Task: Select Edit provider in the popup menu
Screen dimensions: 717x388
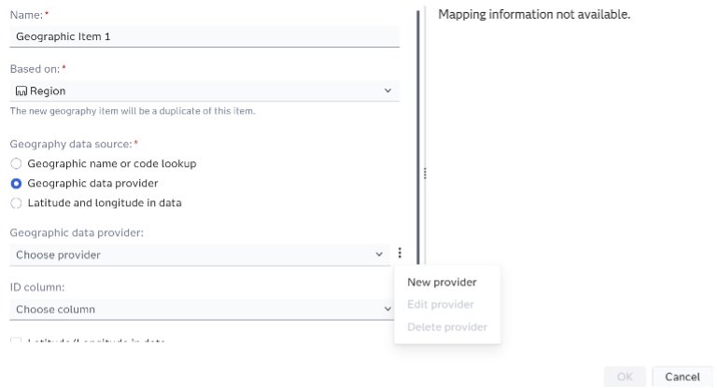Action: click(441, 305)
